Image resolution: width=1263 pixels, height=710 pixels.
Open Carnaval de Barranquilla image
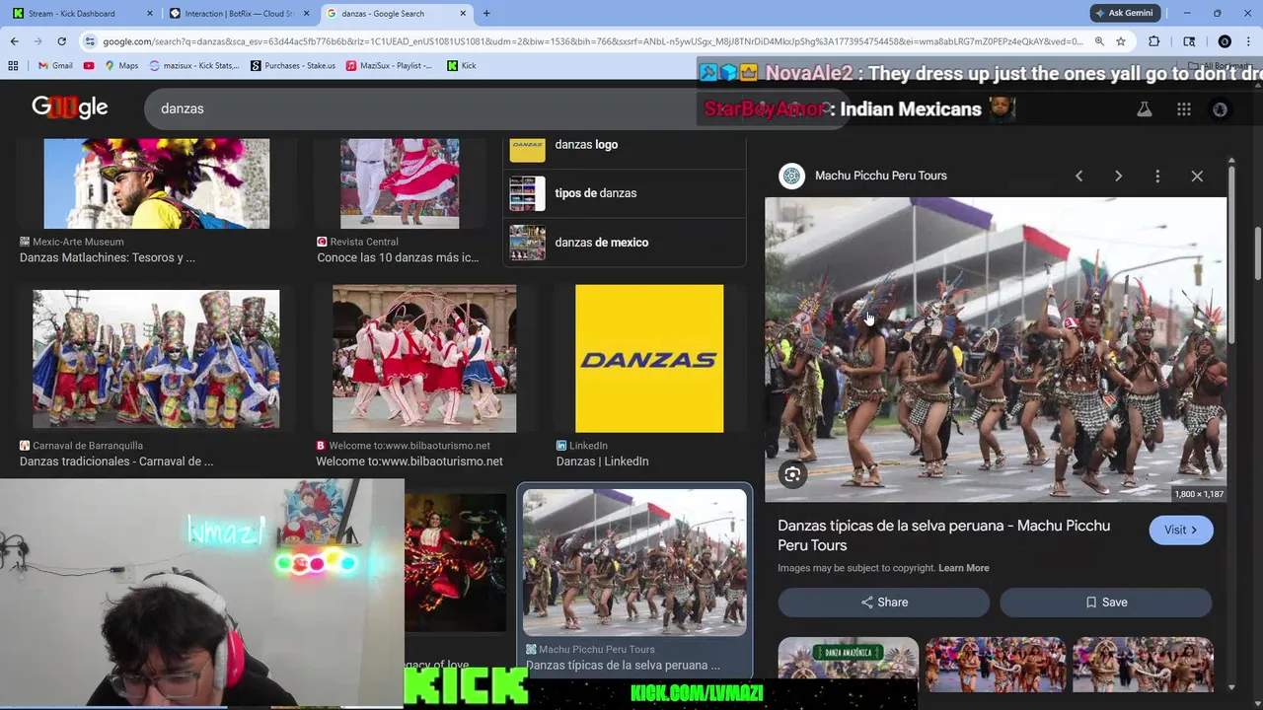(156, 359)
